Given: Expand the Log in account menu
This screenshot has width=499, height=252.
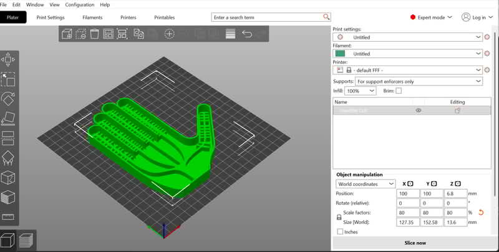Looking at the screenshot, I should coord(477,17).
